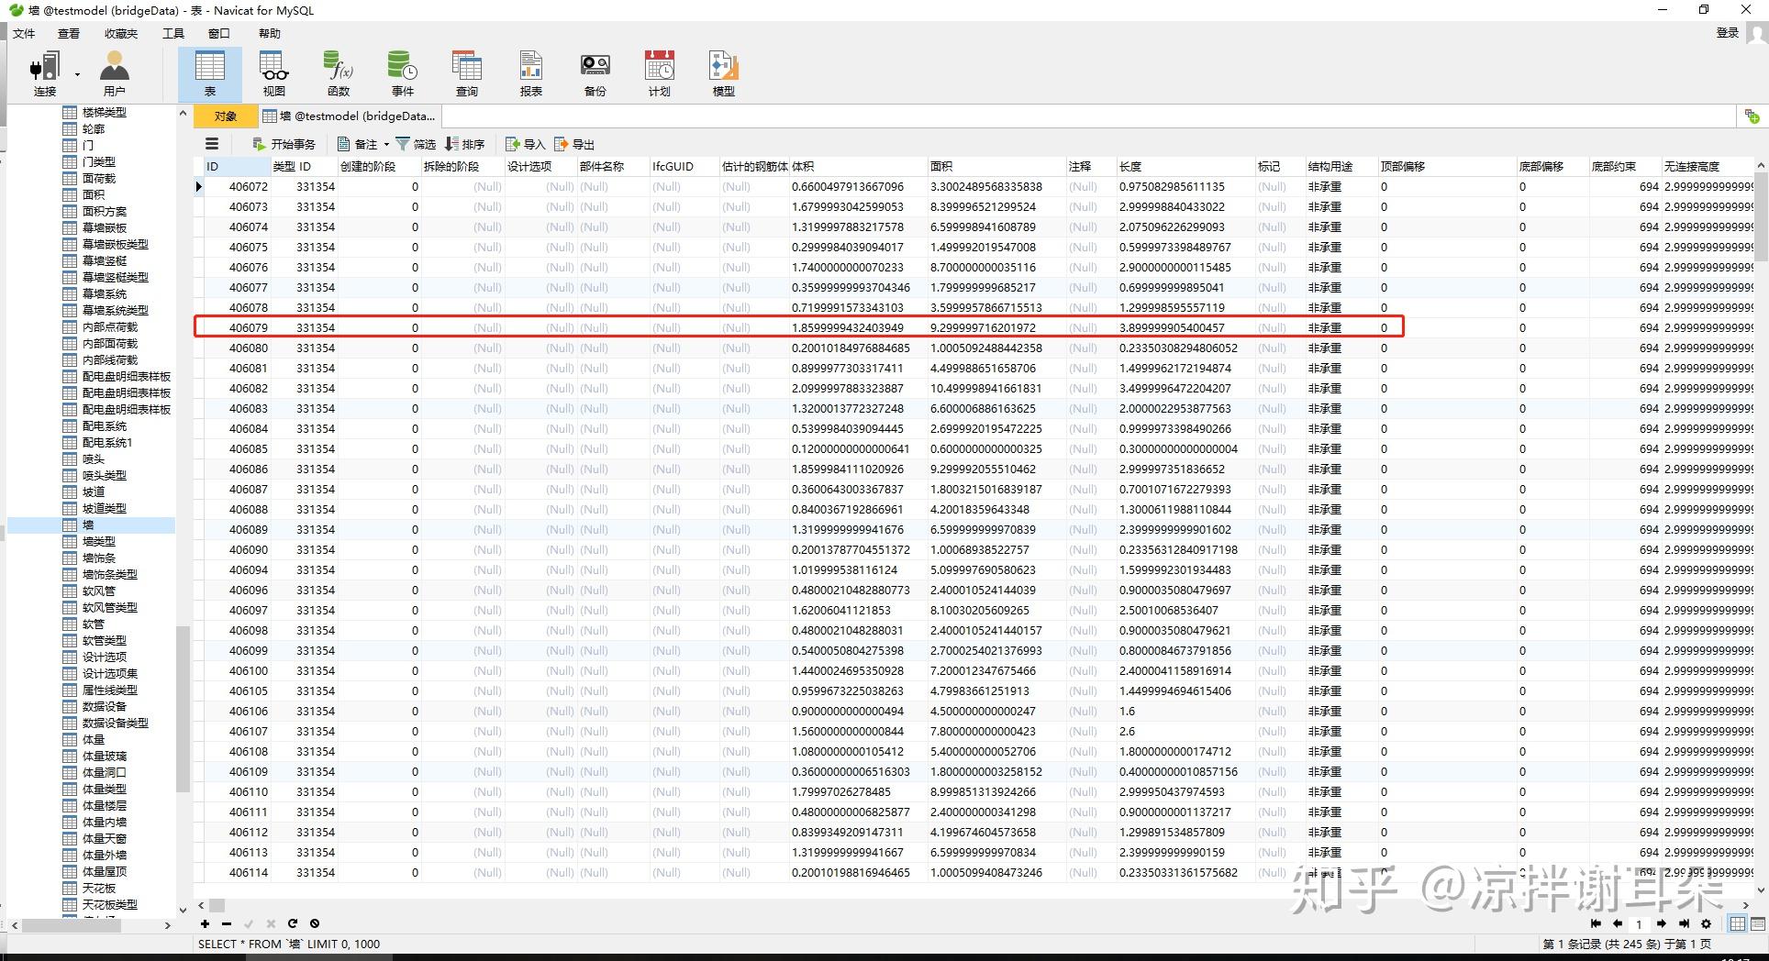Go to the first page
Viewport: 1769px width, 961px height.
tap(1596, 924)
